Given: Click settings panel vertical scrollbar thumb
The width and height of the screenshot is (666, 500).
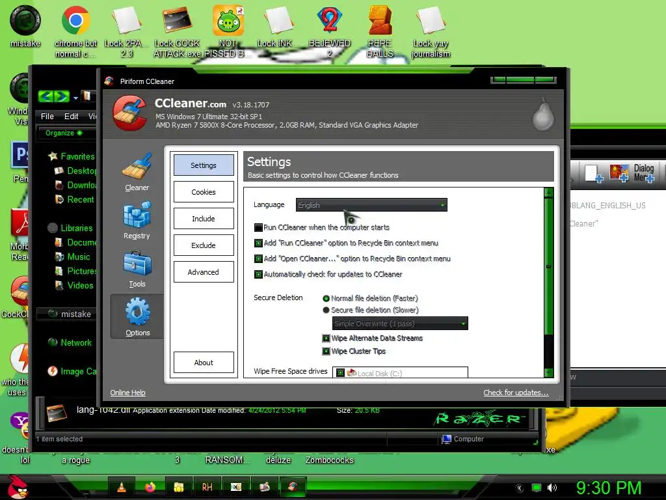Looking at the screenshot, I should 549,266.
